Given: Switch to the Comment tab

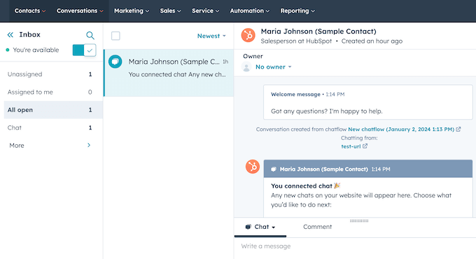Looking at the screenshot, I should (318, 227).
